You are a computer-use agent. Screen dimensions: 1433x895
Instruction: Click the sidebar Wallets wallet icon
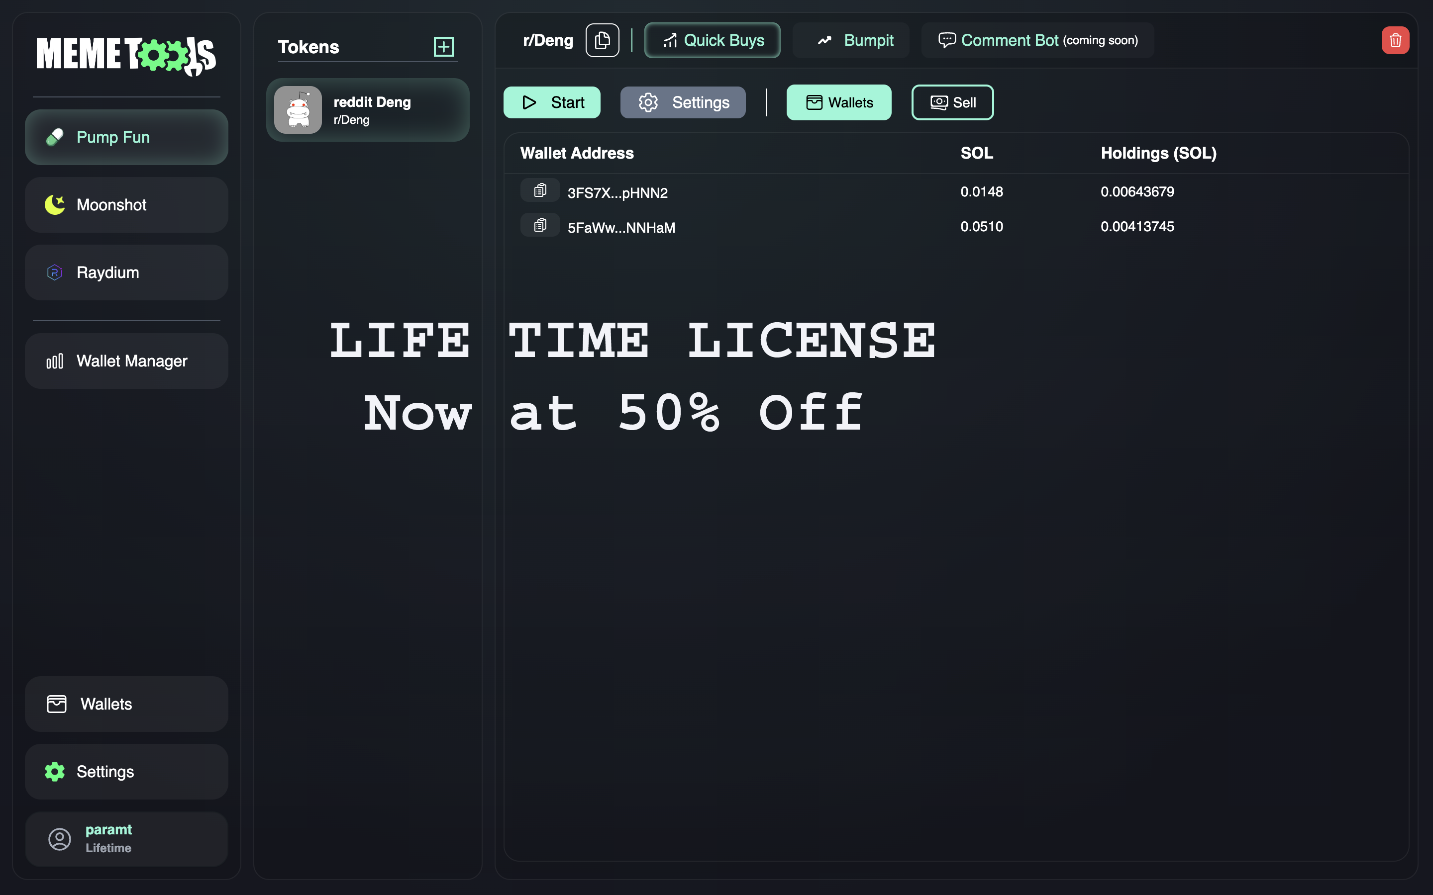[56, 704]
